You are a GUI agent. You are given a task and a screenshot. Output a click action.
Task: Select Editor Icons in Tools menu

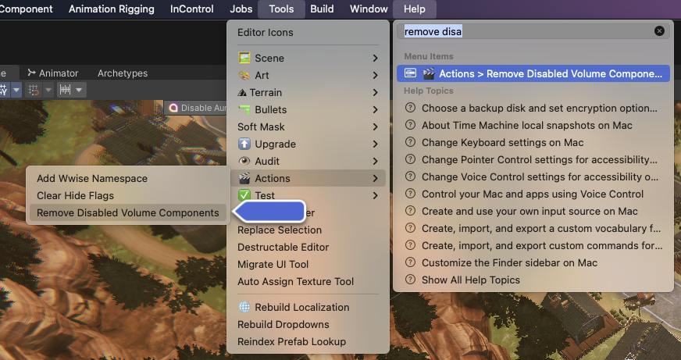click(265, 33)
